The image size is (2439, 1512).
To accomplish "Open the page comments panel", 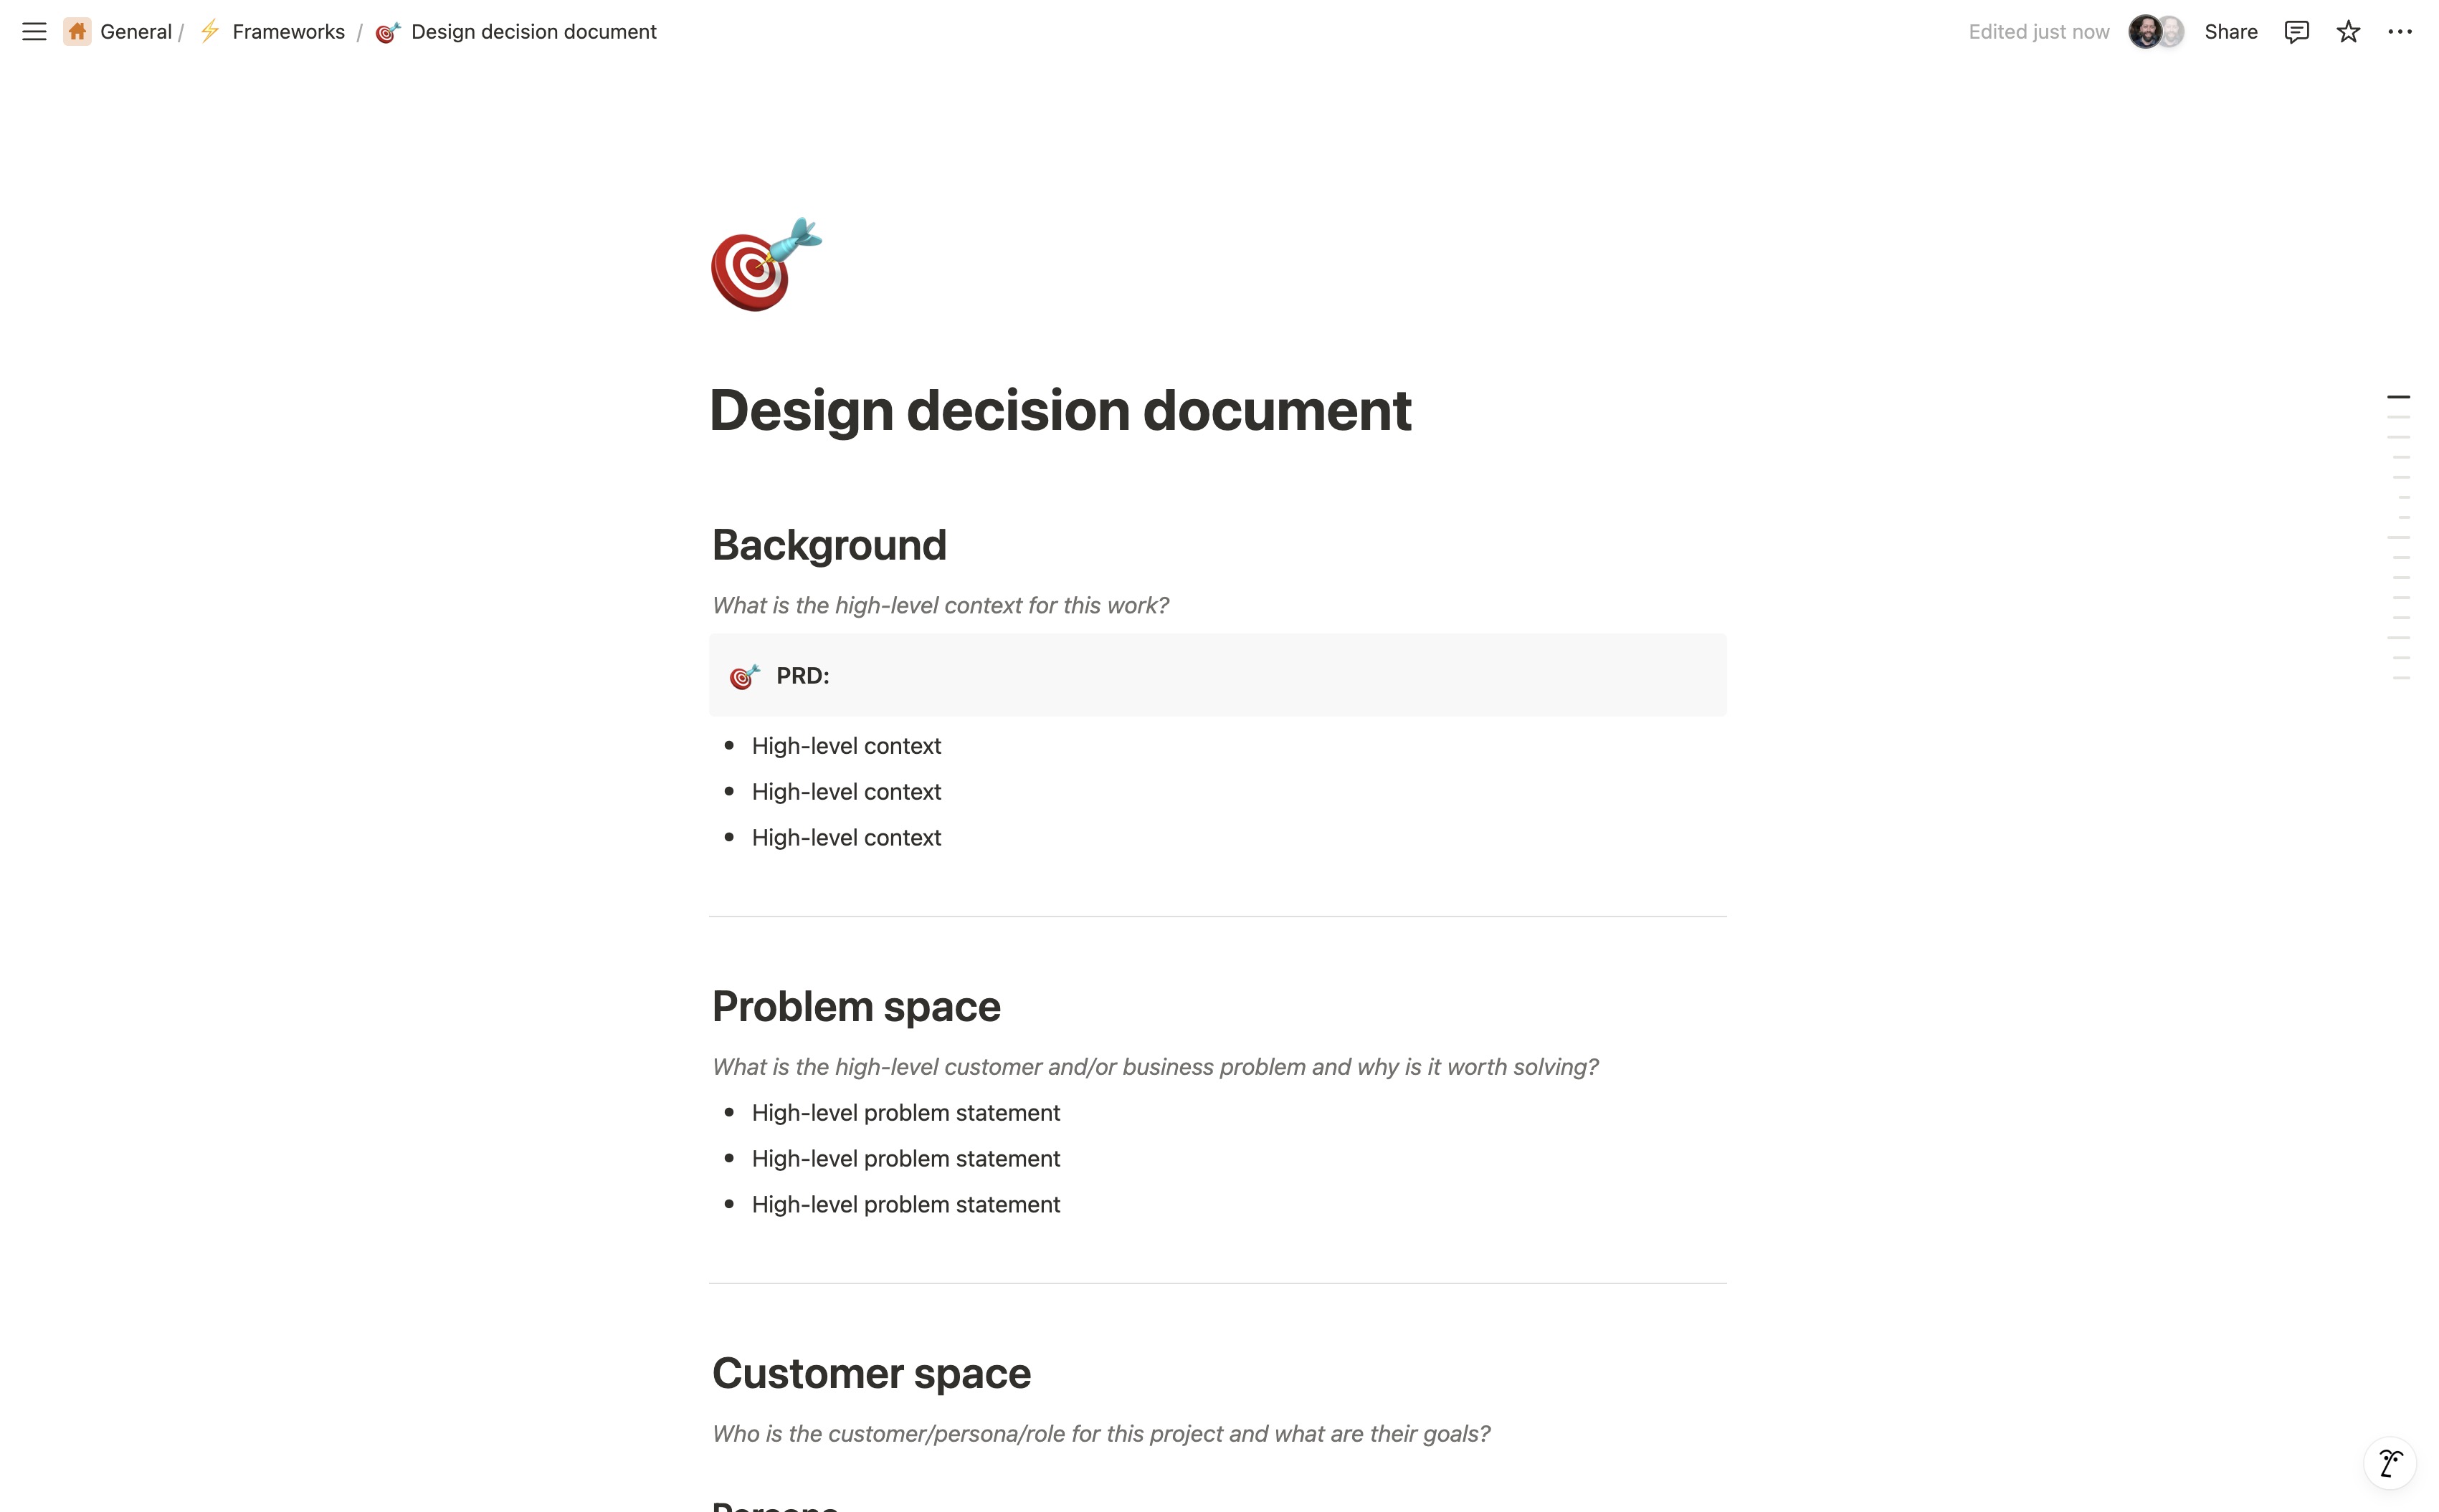I will point(2296,32).
